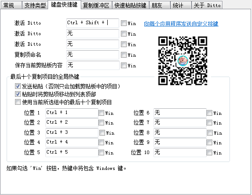Select the 位置 4 hotkey field

click(72, 143)
